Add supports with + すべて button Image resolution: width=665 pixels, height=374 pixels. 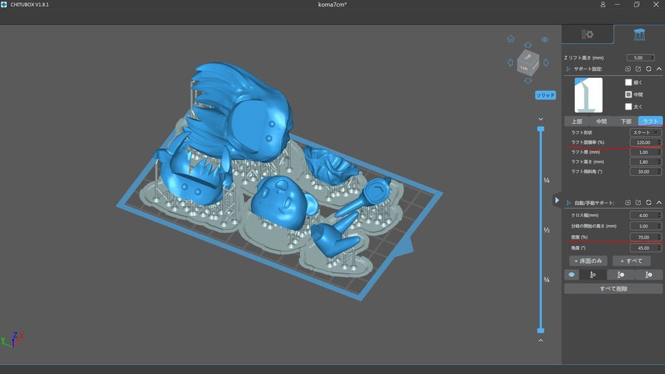tap(631, 261)
